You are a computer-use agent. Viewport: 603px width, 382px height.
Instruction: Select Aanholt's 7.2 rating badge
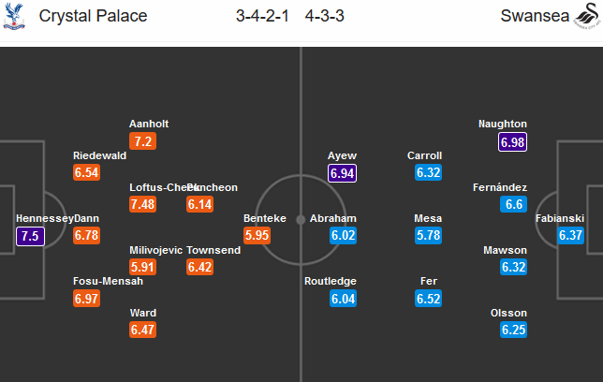(143, 141)
